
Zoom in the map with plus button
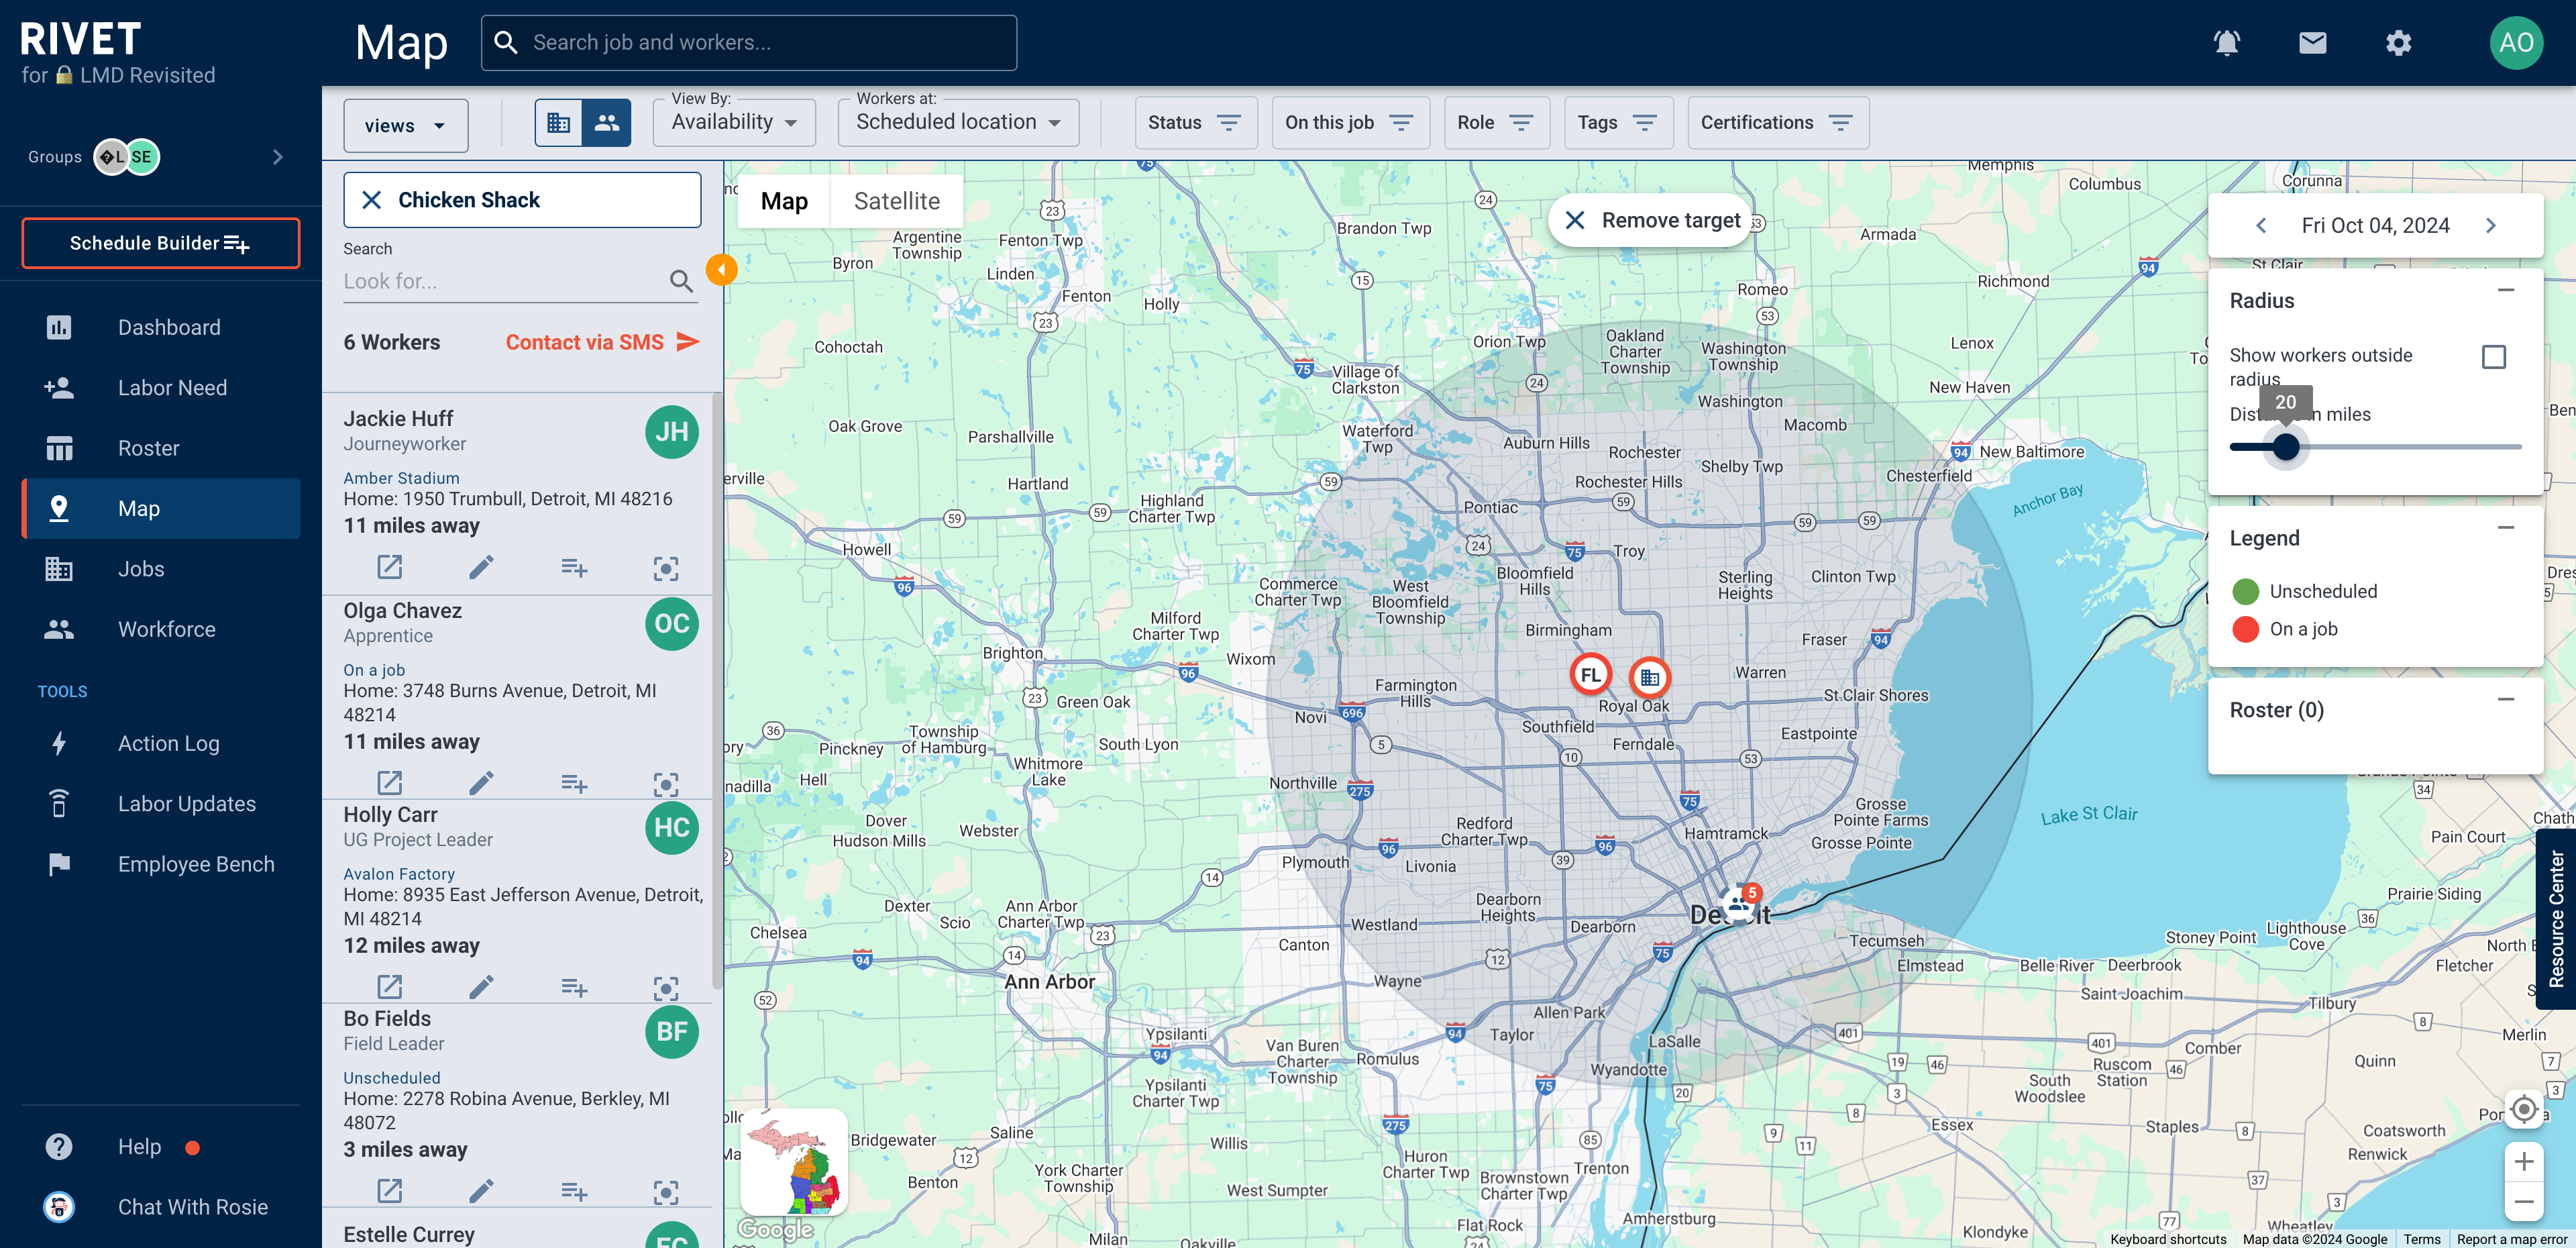point(2523,1162)
